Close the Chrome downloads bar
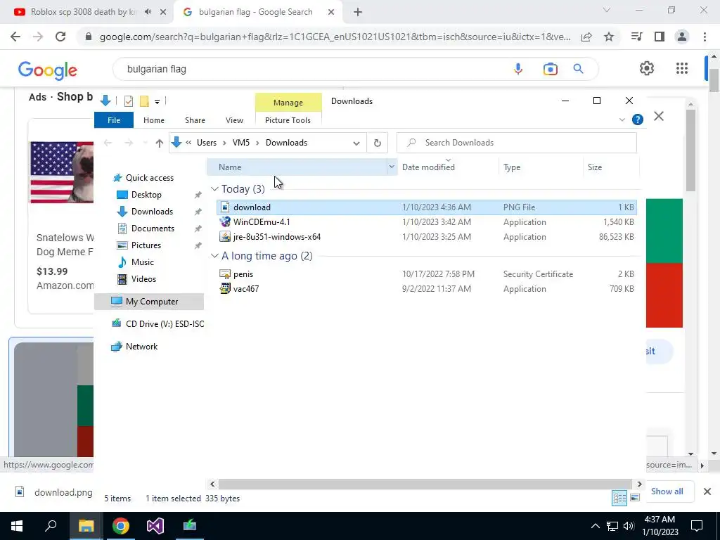Screen dimensions: 720x540 [707, 491]
